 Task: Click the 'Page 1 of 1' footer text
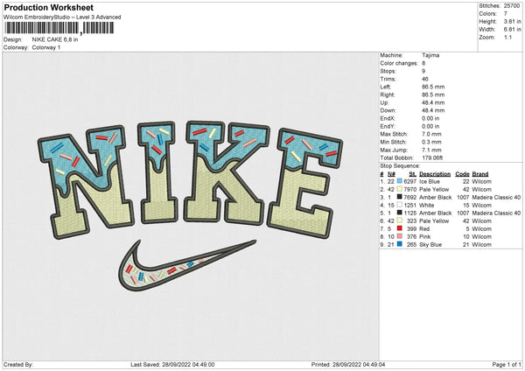pos(507,364)
